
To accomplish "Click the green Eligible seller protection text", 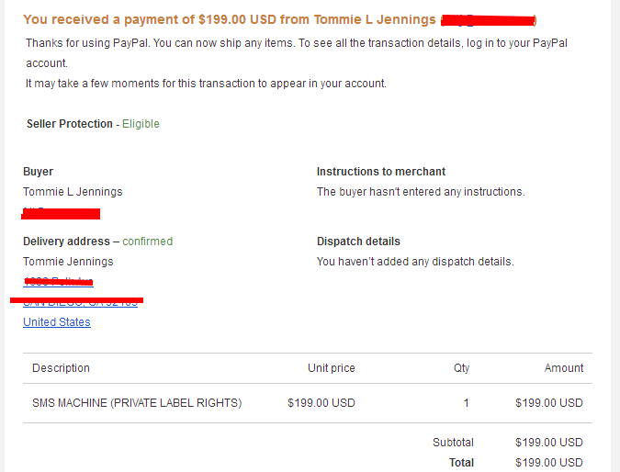I will point(141,124).
